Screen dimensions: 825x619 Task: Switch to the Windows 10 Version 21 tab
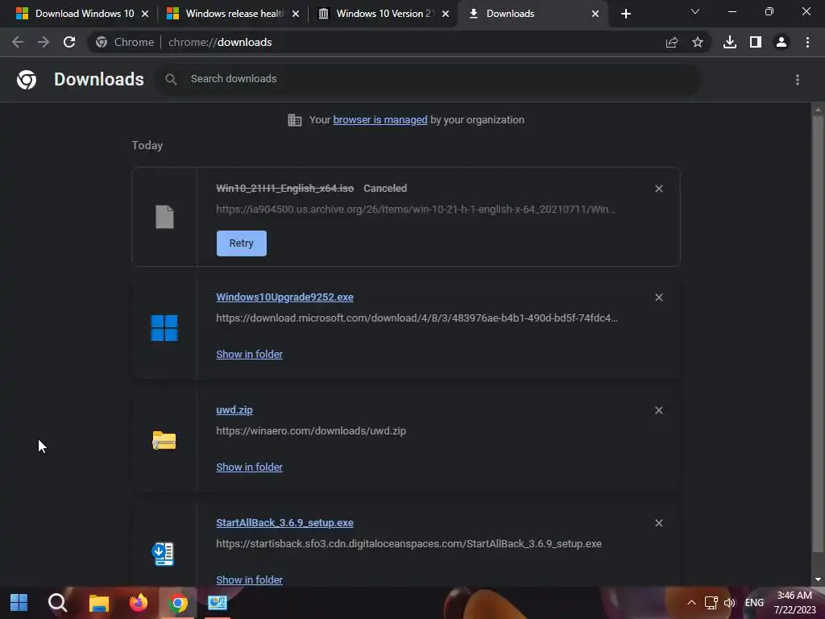coord(383,14)
